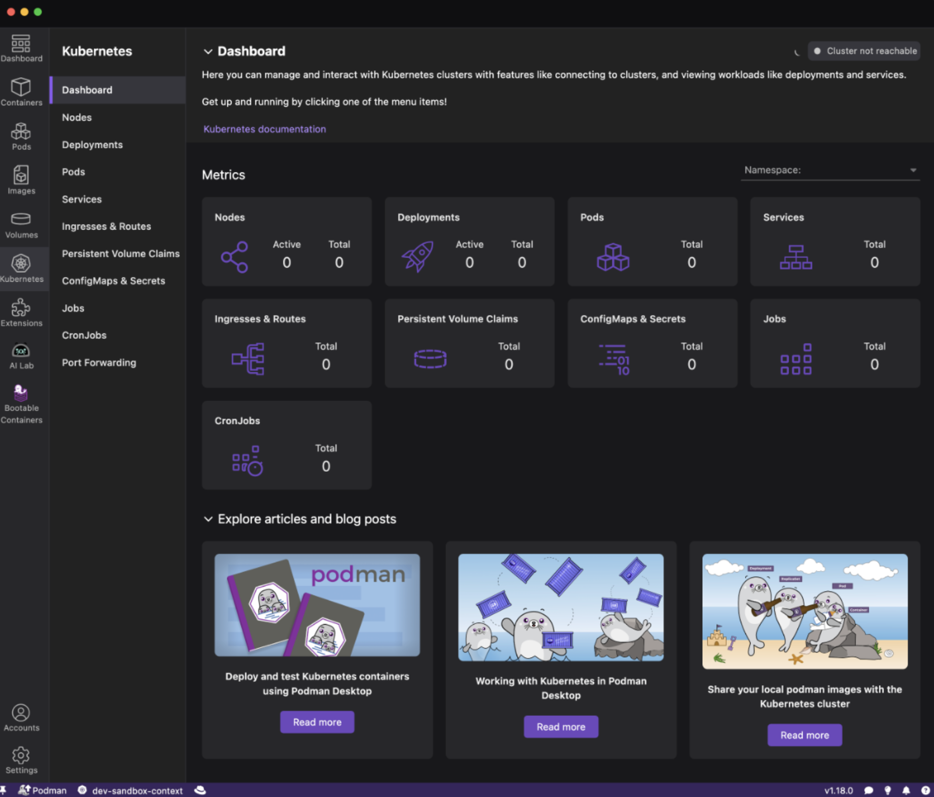This screenshot has height=797, width=934.
Task: Click the help question mark icon
Action: [925, 790]
